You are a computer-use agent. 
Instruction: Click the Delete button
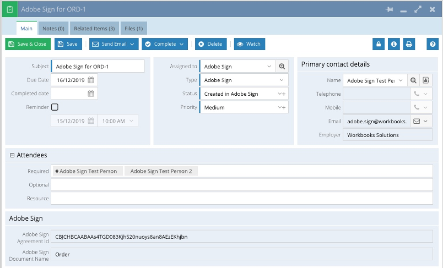pos(211,44)
